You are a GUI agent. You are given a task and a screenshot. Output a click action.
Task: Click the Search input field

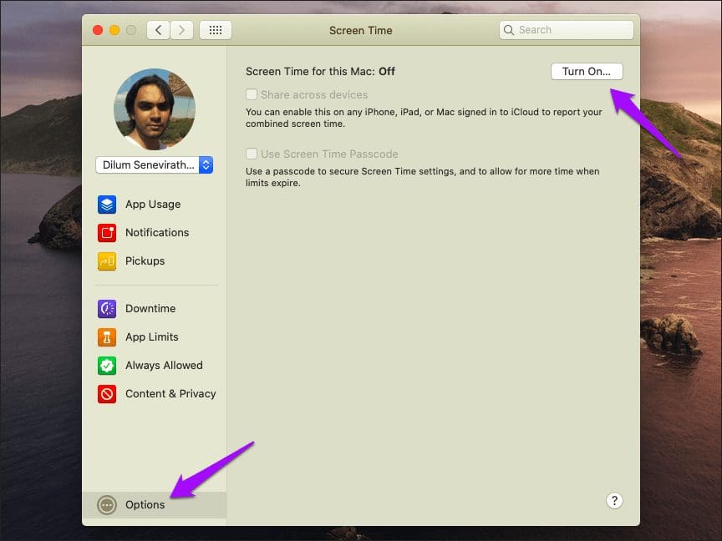click(567, 30)
